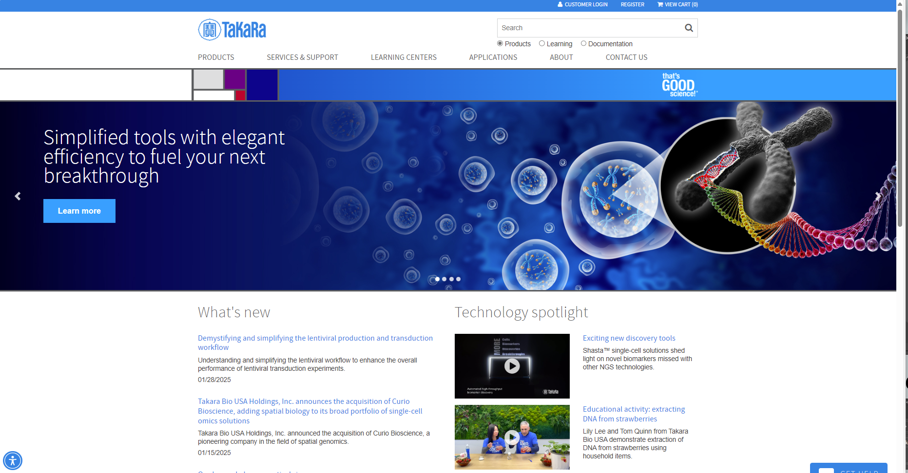Open the Learning Centers menu
Screen dimensions: 908x473
(404, 57)
